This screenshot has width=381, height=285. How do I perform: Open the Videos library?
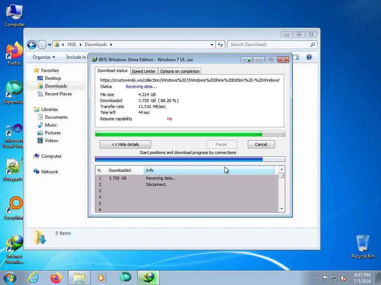click(51, 141)
